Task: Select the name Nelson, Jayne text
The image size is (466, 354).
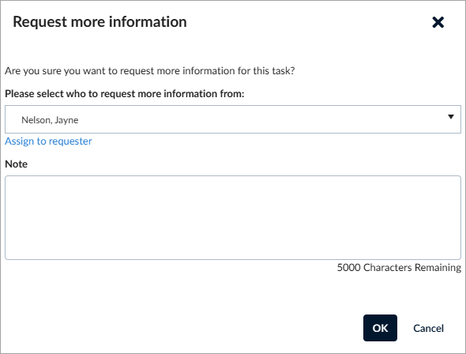Action: 50,120
